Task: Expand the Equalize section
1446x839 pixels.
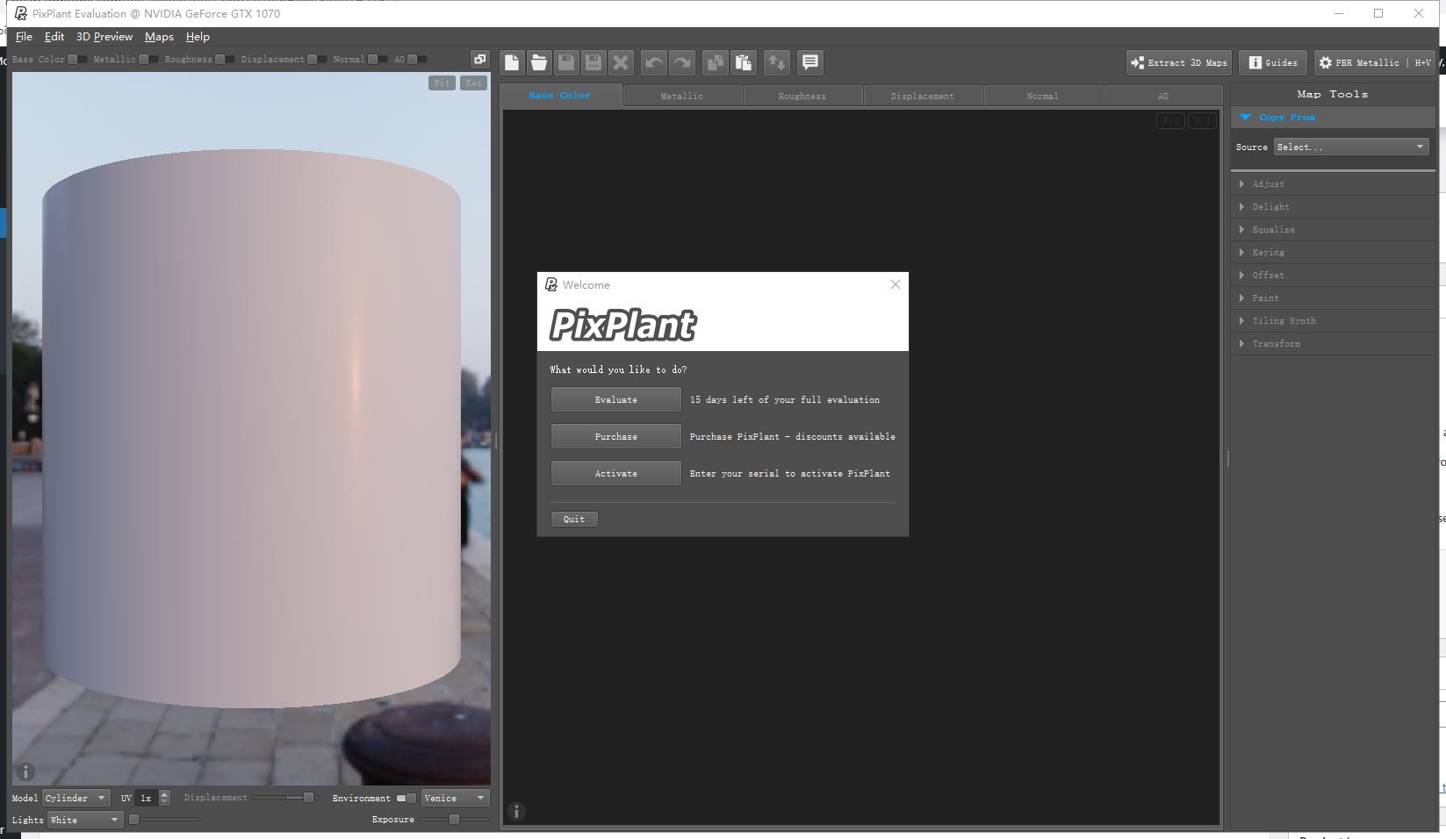Action: (x=1333, y=229)
